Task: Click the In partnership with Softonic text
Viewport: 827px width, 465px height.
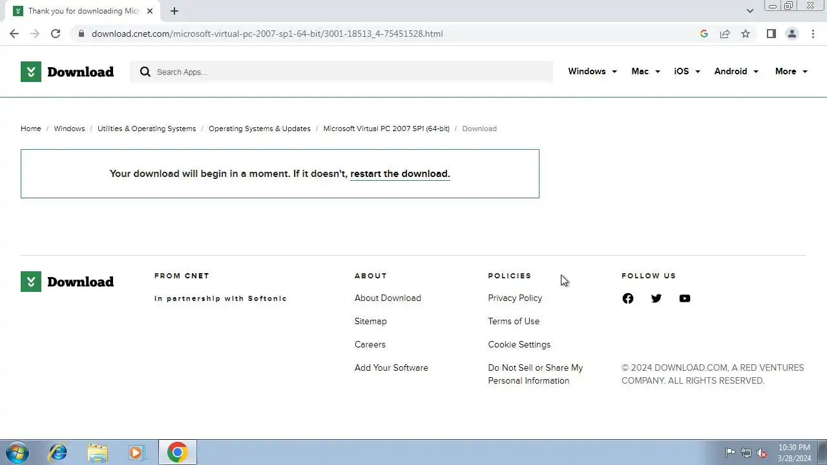Action: point(220,298)
